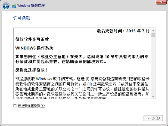Click the license scrollbar thumb
This screenshot has width=168, height=126.
tap(153, 35)
